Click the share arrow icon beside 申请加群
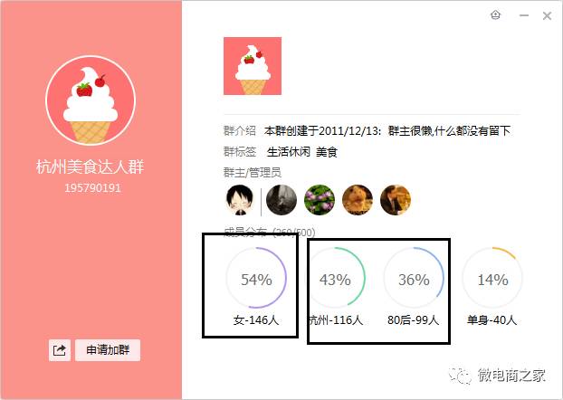Viewport: 563px width, 400px height. click(x=60, y=350)
